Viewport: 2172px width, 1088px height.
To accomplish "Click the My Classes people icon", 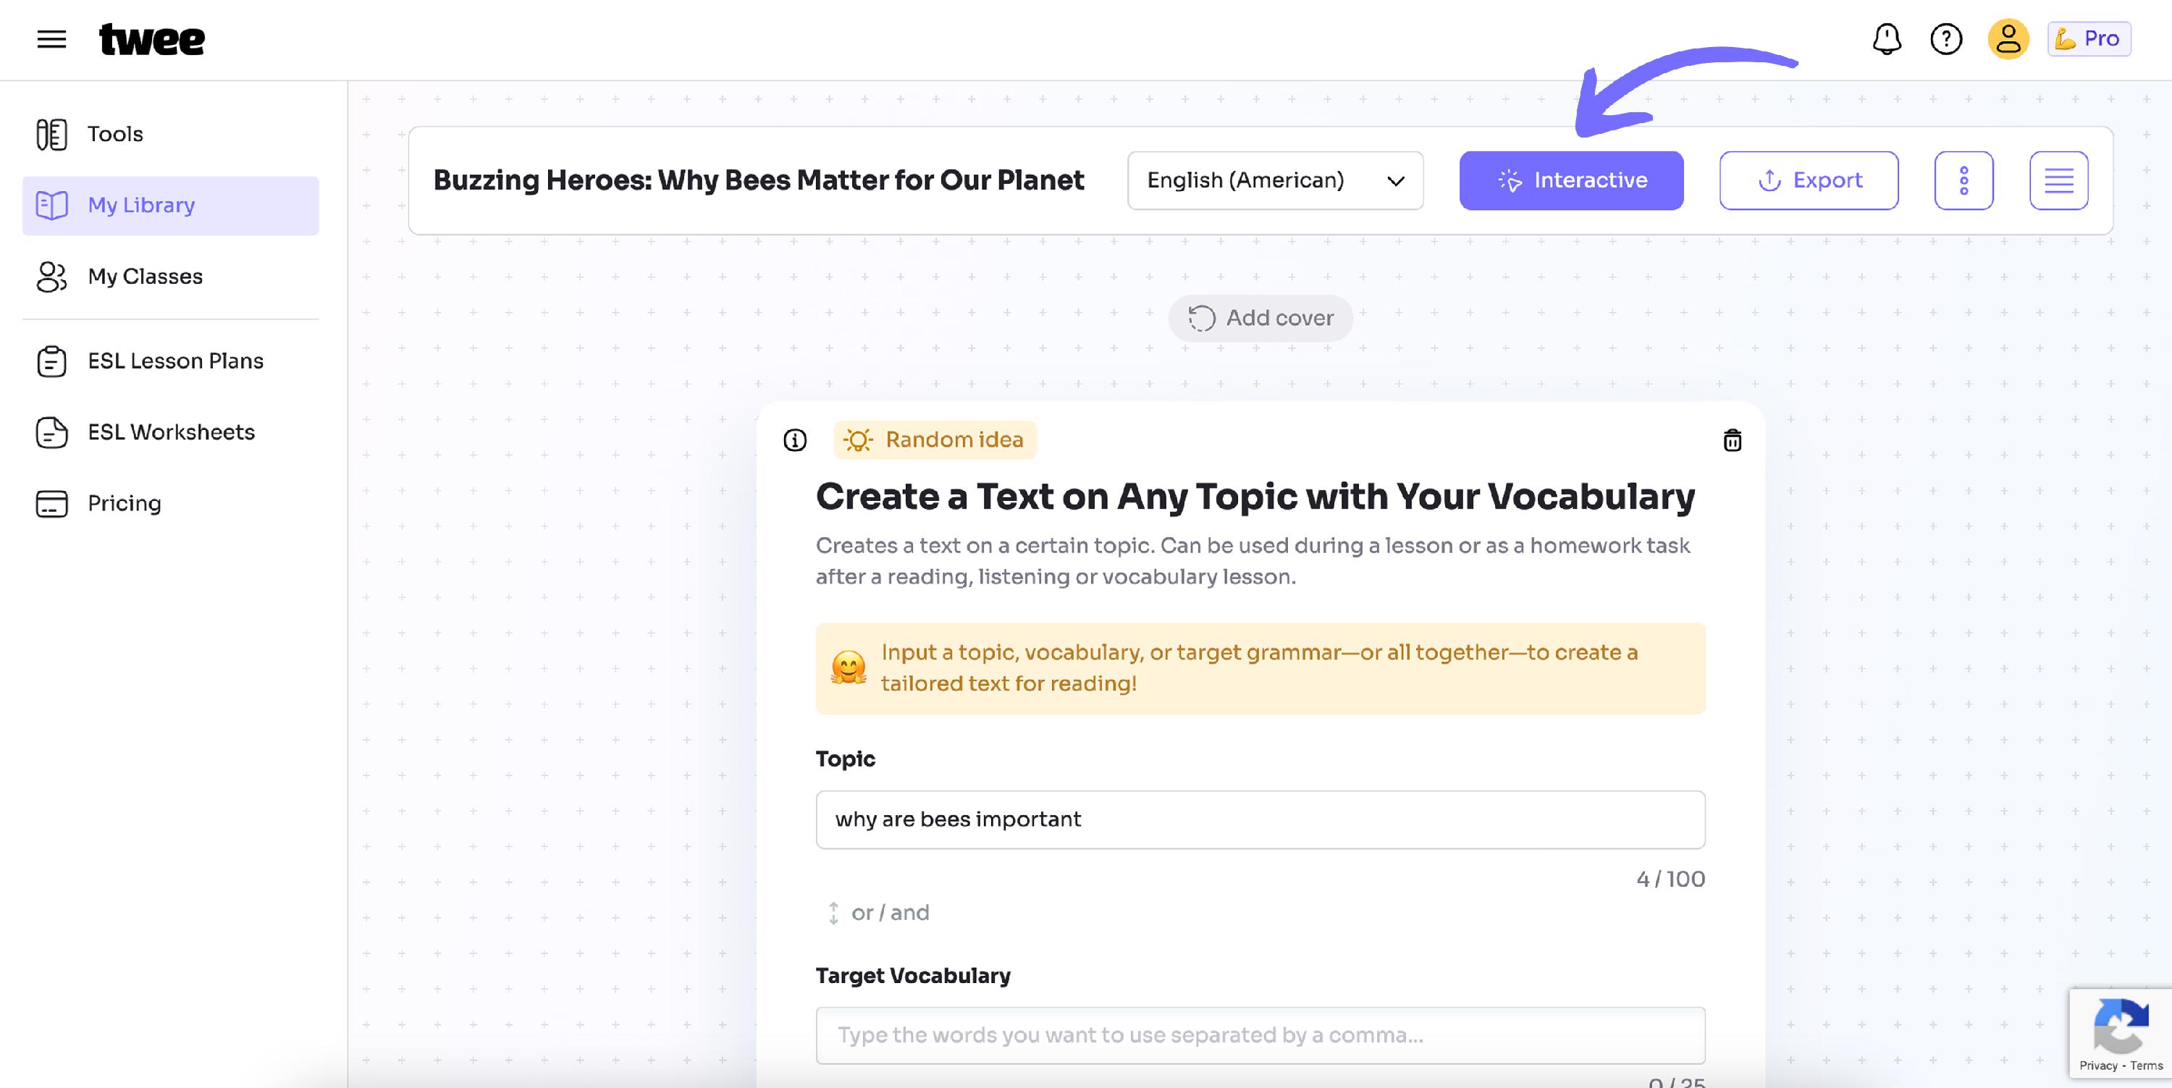I will click(51, 277).
